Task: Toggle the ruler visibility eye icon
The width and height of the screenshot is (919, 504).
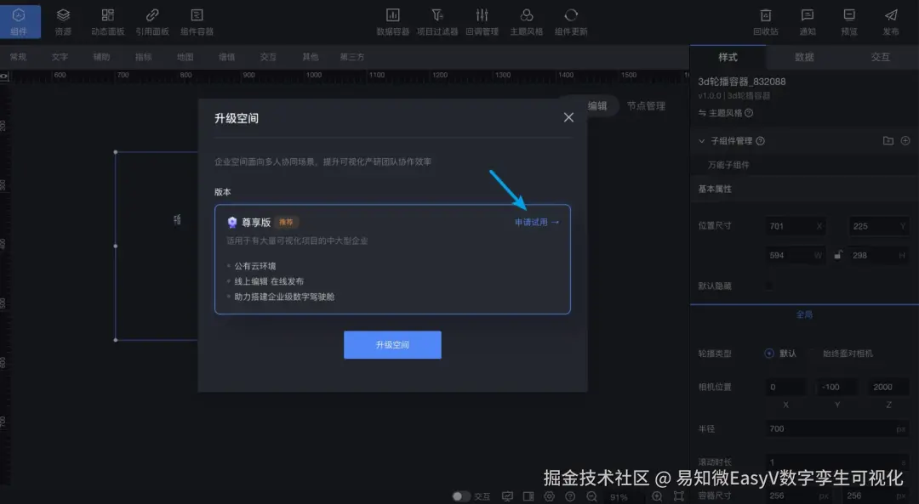Action: coord(4,76)
